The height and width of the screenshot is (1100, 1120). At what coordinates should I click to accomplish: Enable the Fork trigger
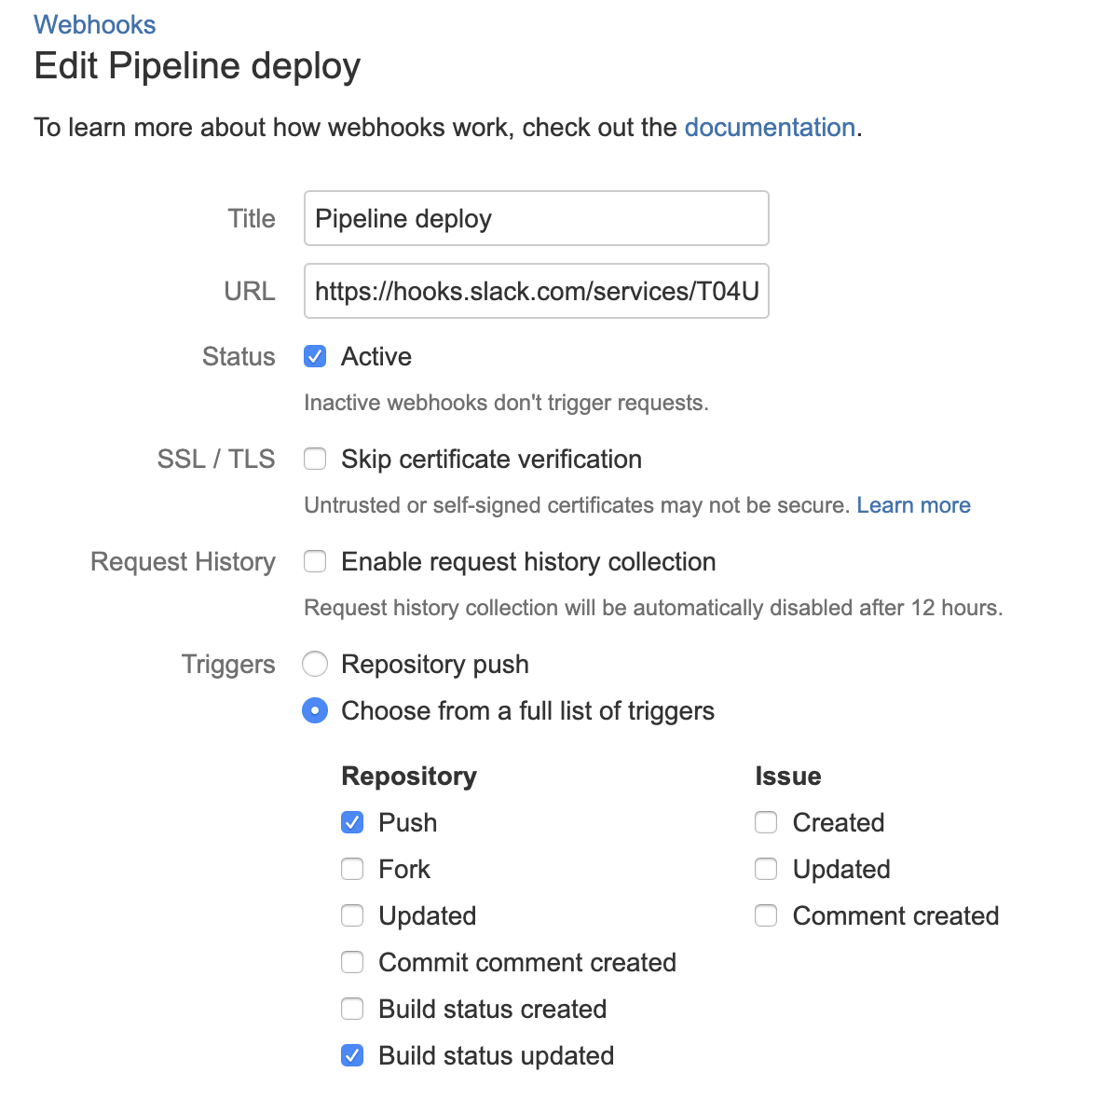(x=352, y=869)
